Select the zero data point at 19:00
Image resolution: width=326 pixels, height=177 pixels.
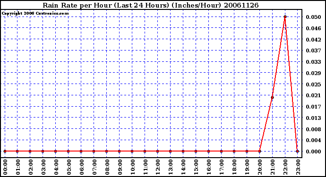coord(247,151)
